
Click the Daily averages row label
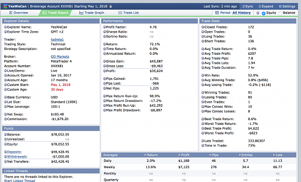(x=107, y=161)
